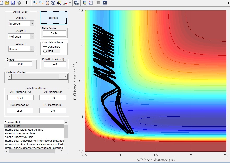Select the Zoom Out magnifier tool
Viewport: 230px width, 163px height.
click(41, 3)
